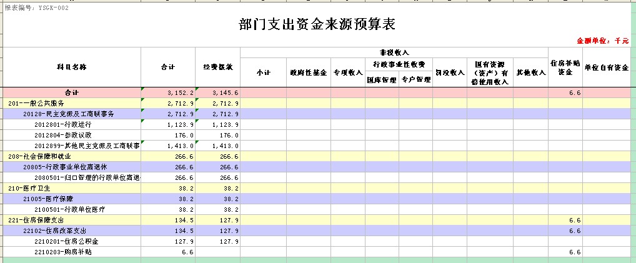Select the 小计 column header
Image resolution: width=636 pixels, height=263 pixels.
coord(263,72)
